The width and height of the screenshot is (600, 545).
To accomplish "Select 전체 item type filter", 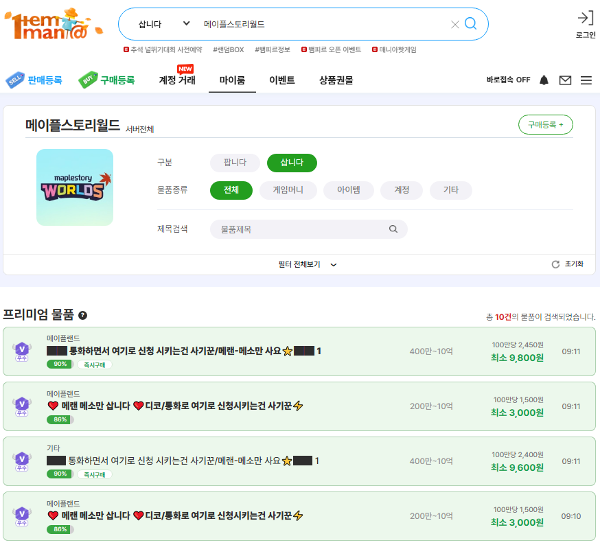I will (231, 190).
